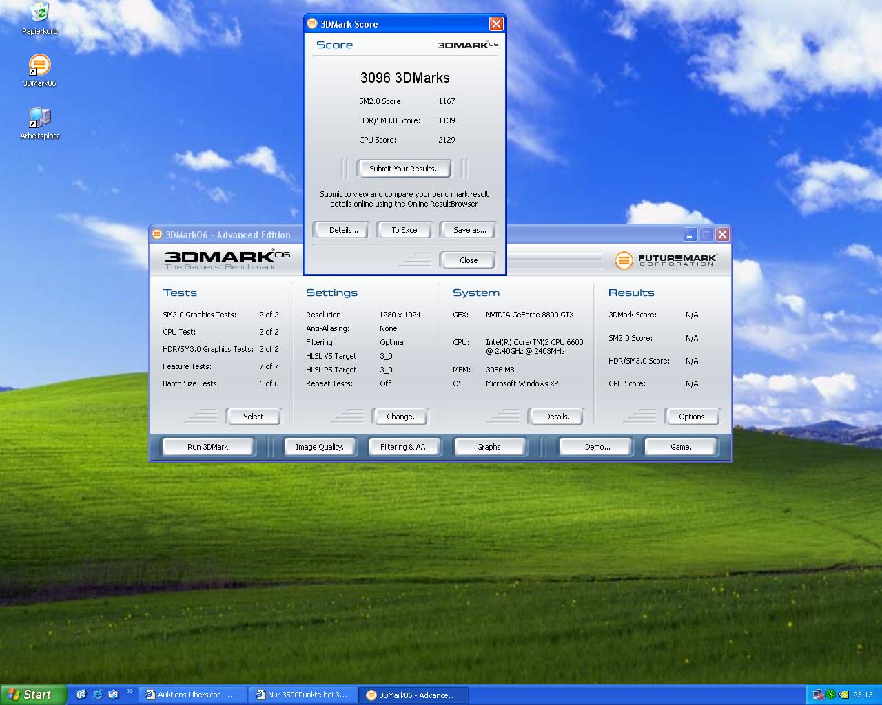Switch to Nur 3500Punkte bei 3... taskbar window
Viewport: 882px width, 705px height.
[303, 695]
